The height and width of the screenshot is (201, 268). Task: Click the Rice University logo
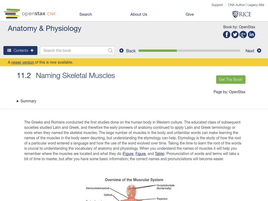pyautogui.click(x=242, y=14)
